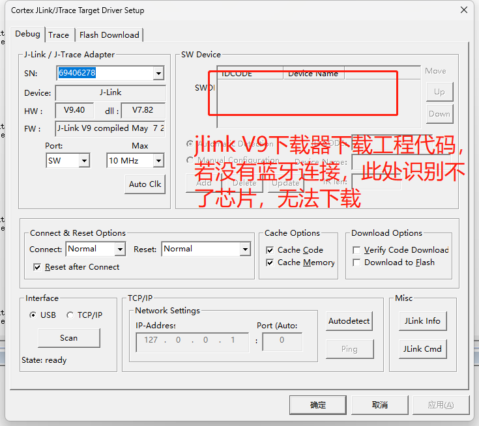Expand the Max clock 10 MHz dropdown
The width and height of the screenshot is (479, 426).
pos(158,160)
